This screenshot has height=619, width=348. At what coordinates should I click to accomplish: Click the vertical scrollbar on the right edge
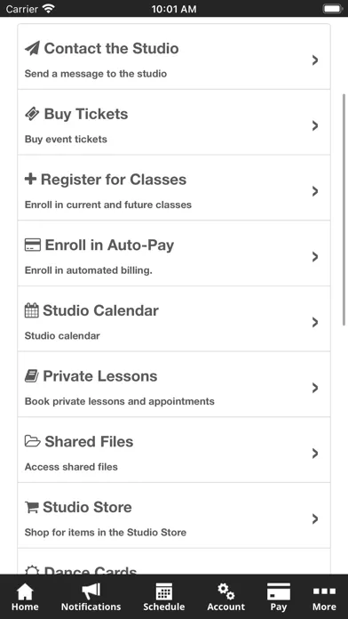pos(344,209)
